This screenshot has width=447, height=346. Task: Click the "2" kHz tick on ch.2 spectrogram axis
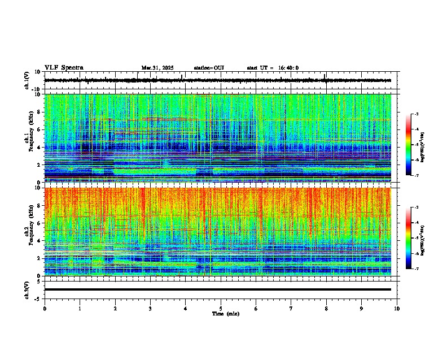(x=39, y=258)
